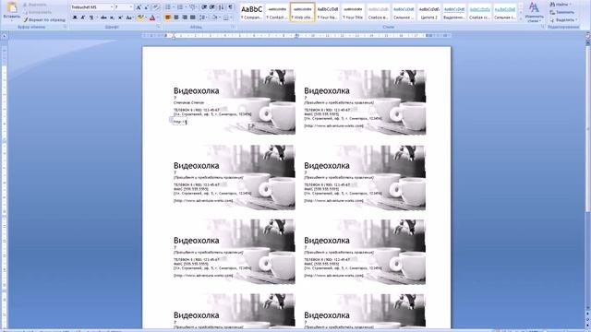Click the numbered list icon
This screenshot has width=591, height=332.
pyautogui.click(x=180, y=7)
